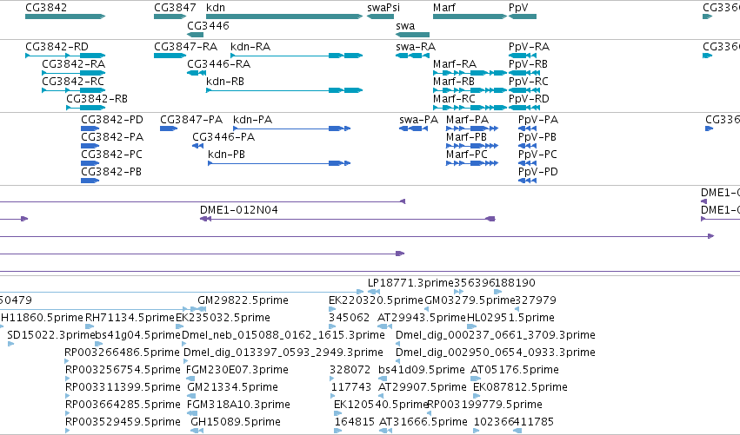
Task: Select the PpV-RB transcript
Action: coord(524,73)
